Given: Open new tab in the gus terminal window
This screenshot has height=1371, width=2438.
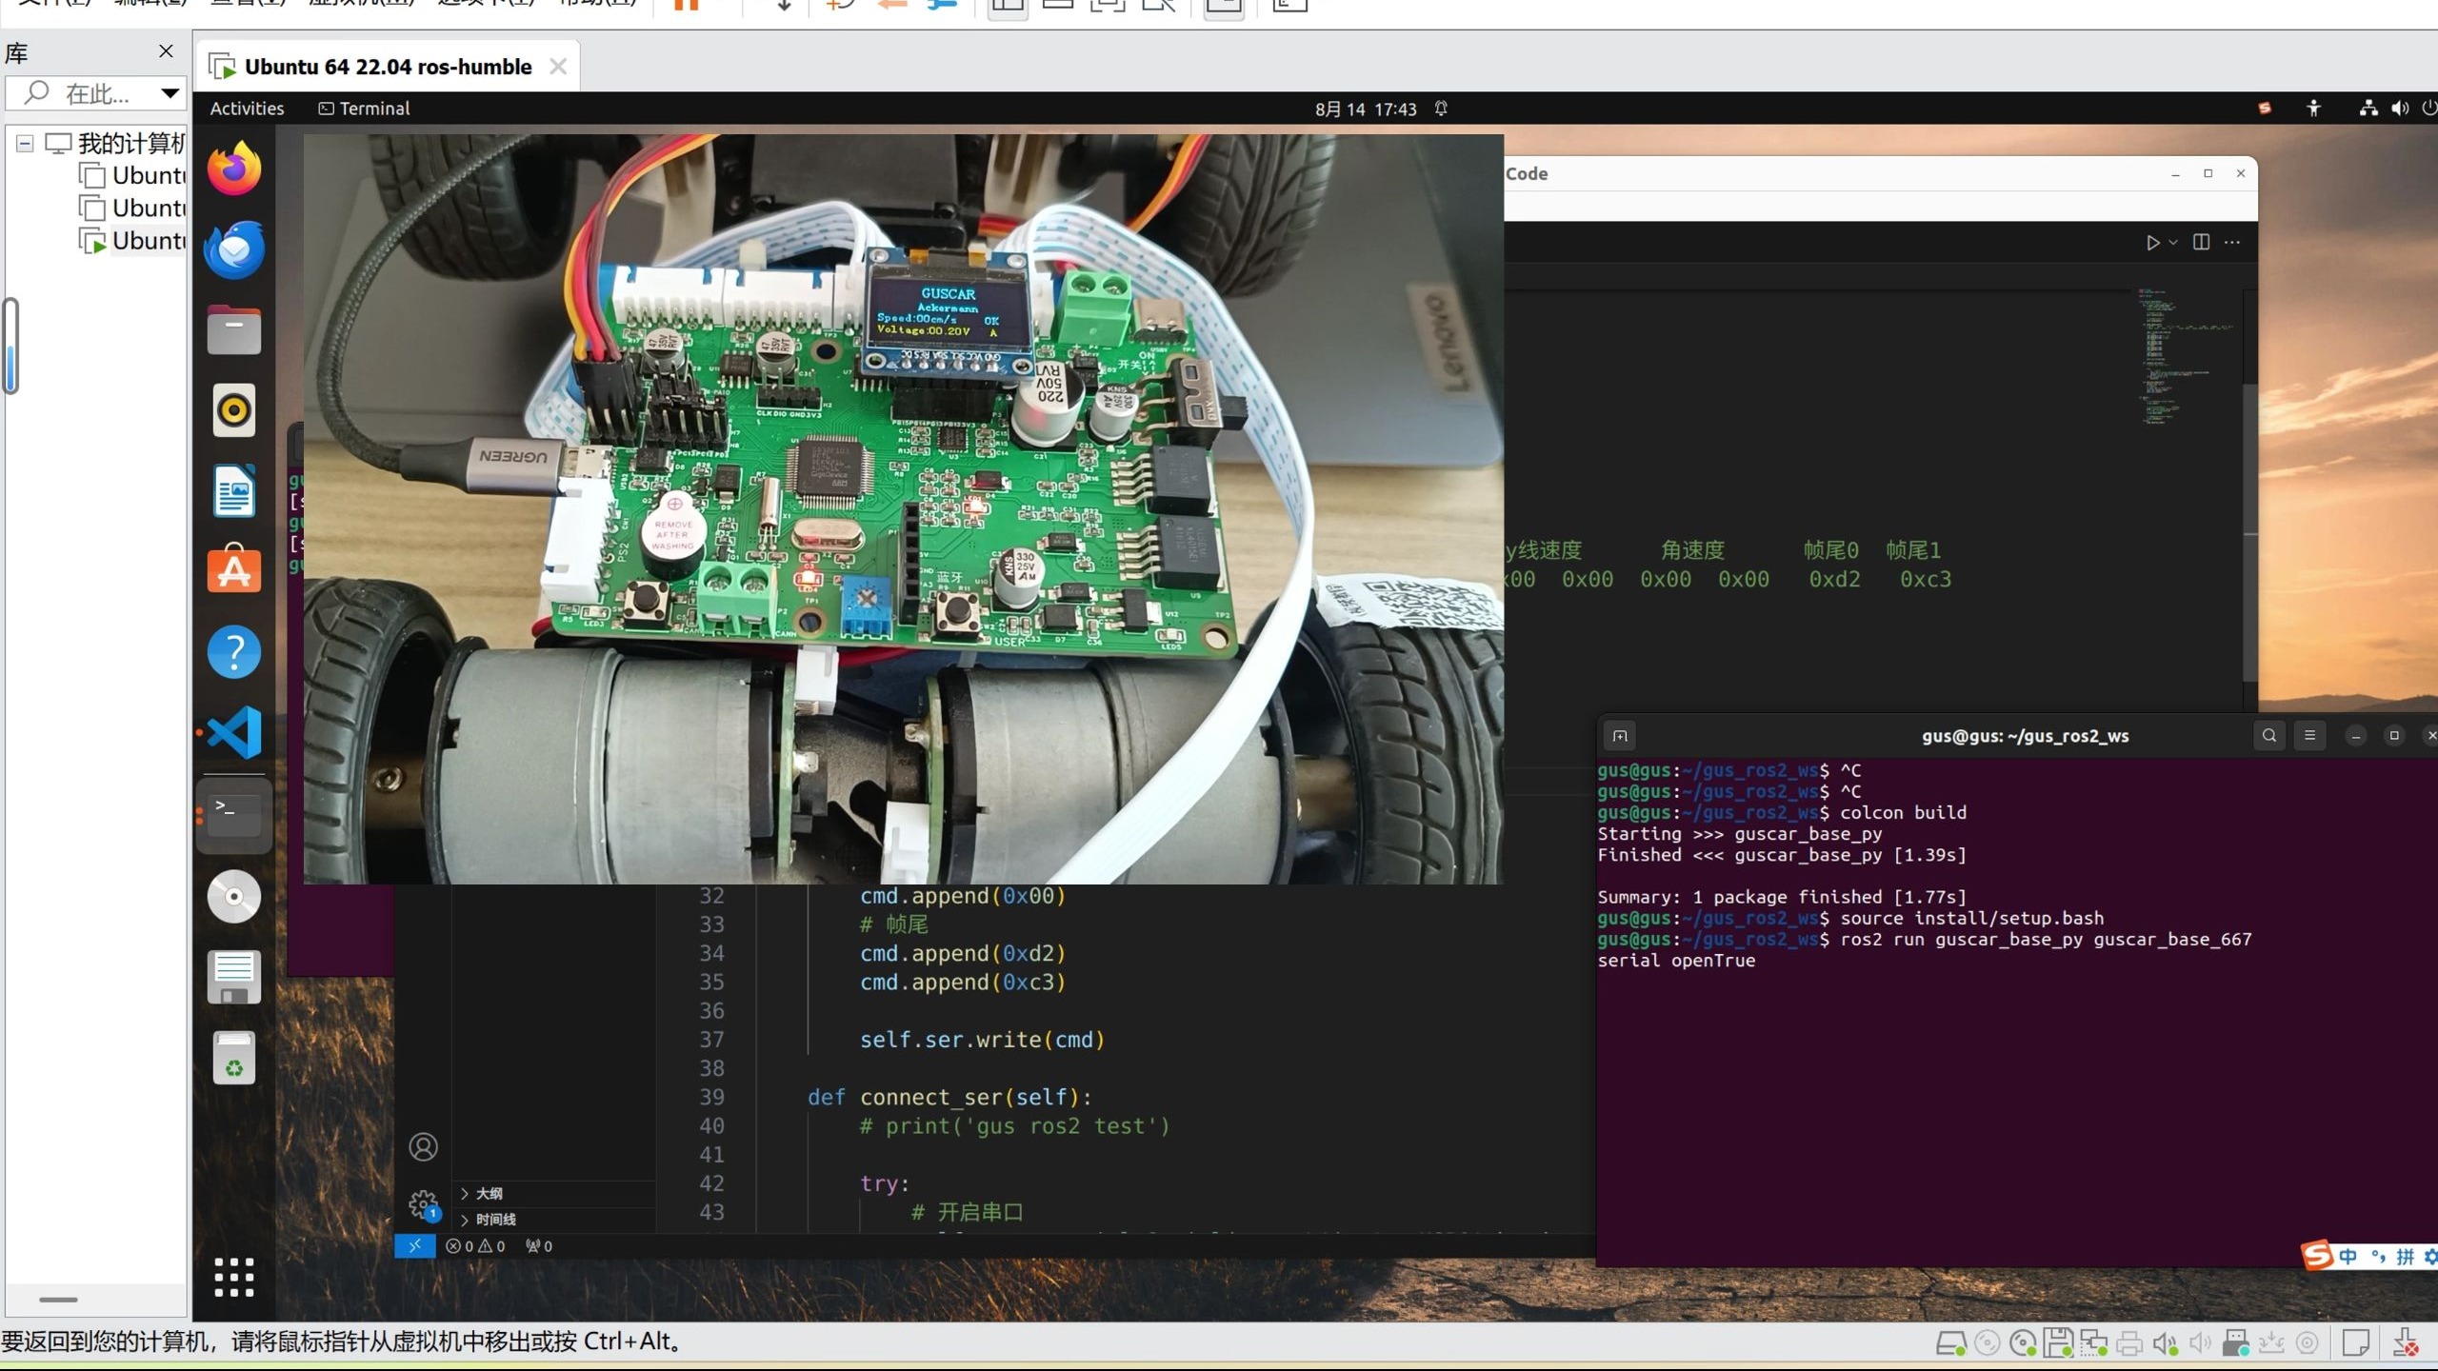Looking at the screenshot, I should tap(1620, 736).
